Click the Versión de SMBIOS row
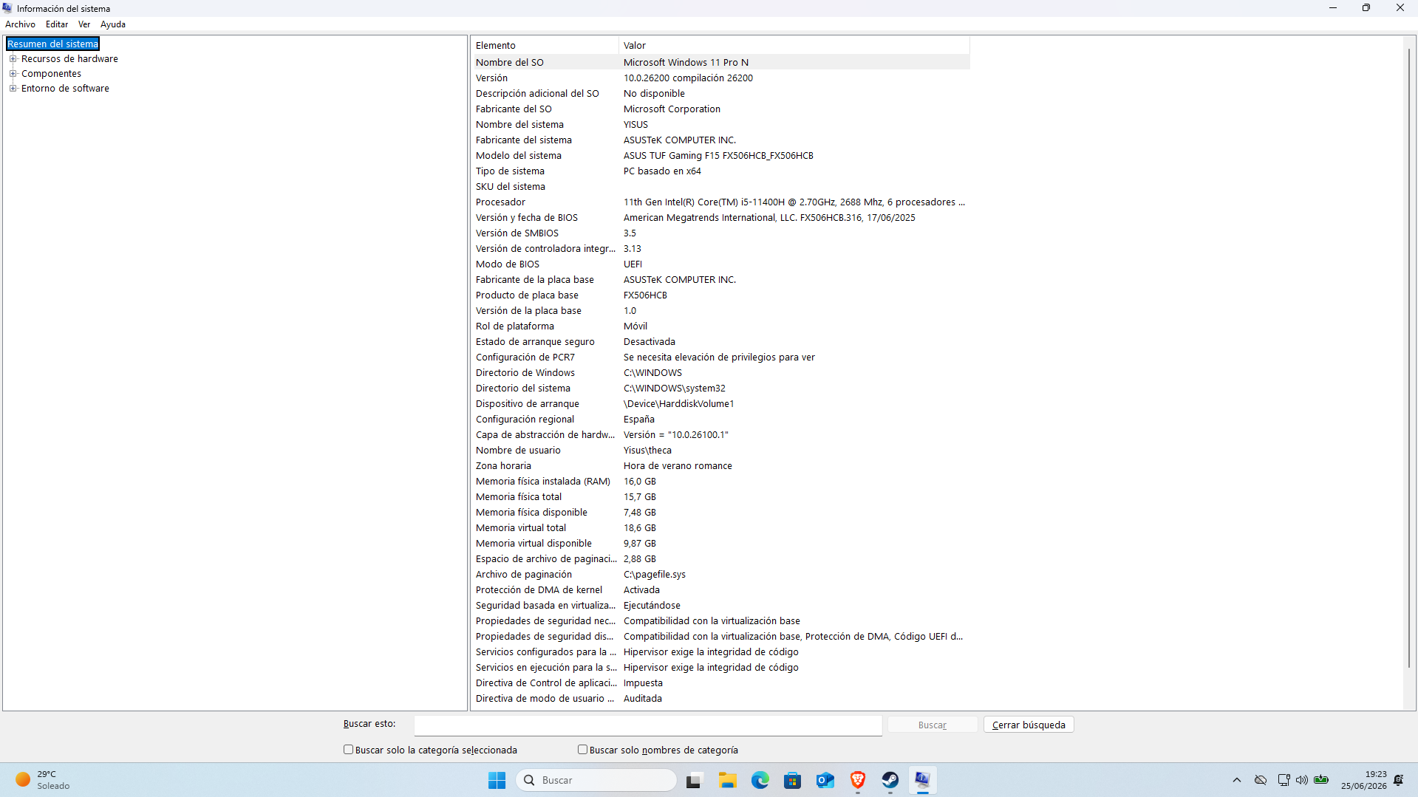Screen dimensions: 1418x797 pos(720,233)
